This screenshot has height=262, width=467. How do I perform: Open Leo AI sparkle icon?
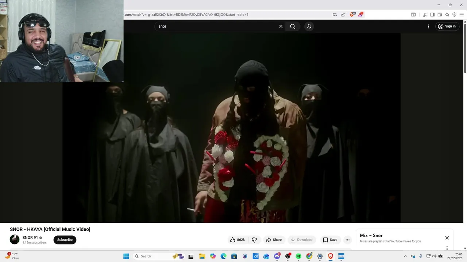point(447,15)
